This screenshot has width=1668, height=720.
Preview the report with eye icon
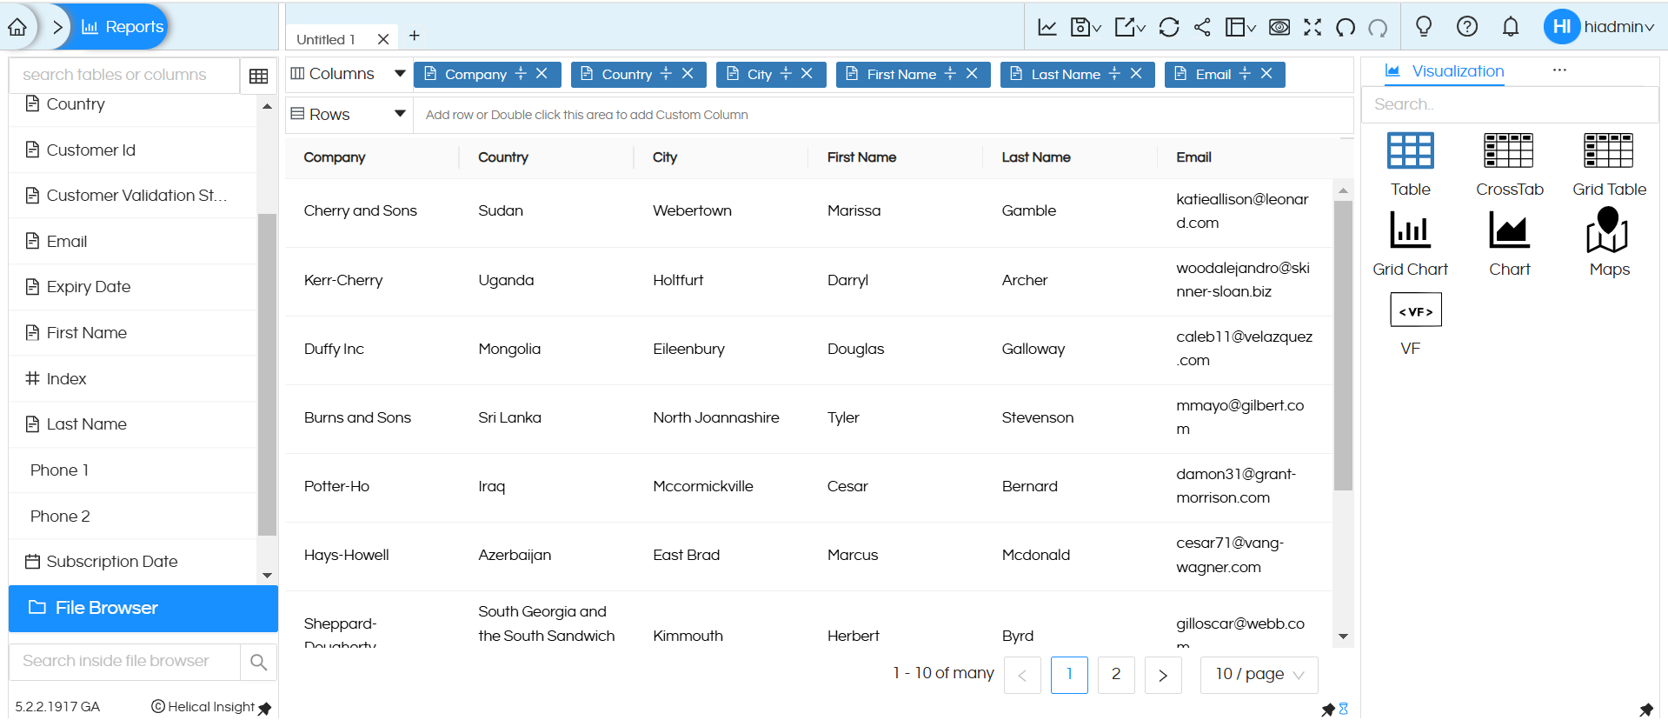tap(1279, 27)
